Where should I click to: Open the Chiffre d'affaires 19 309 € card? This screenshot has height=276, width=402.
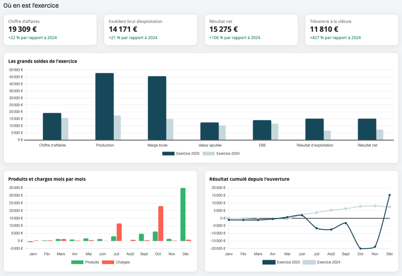50,30
